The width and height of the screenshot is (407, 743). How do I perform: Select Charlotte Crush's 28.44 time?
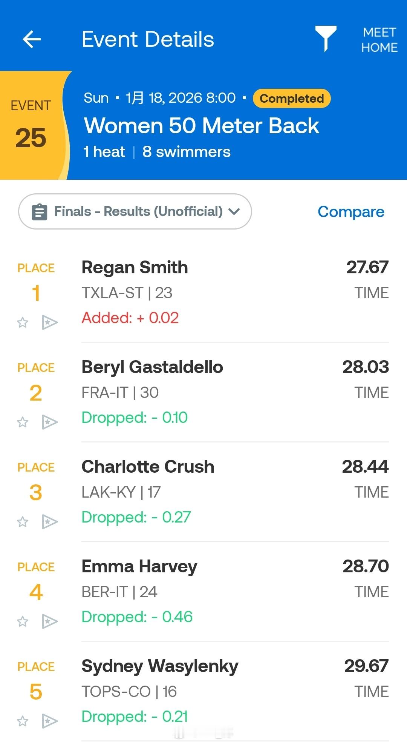pos(365,467)
